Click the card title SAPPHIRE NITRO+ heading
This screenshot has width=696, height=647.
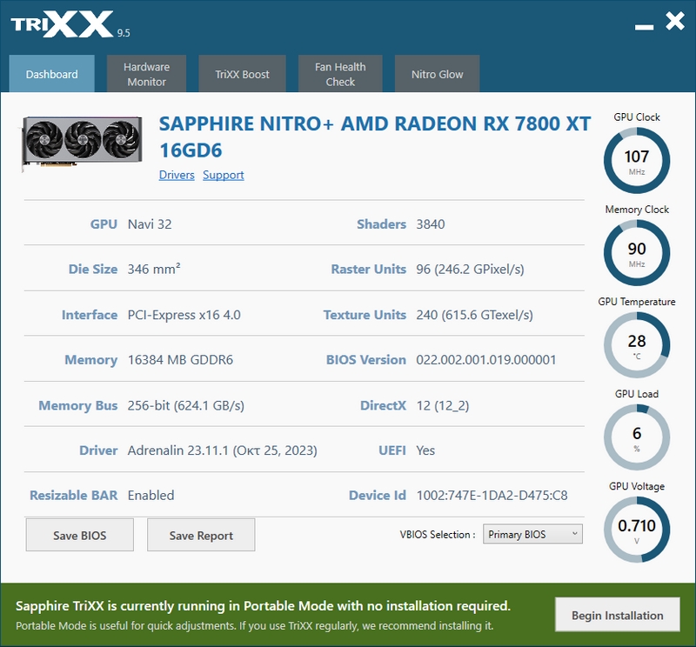tap(375, 137)
